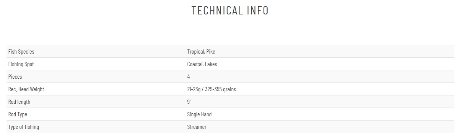The width and height of the screenshot is (459, 138).
Task: Select the Type of fishing label
Action: (x=24, y=127)
